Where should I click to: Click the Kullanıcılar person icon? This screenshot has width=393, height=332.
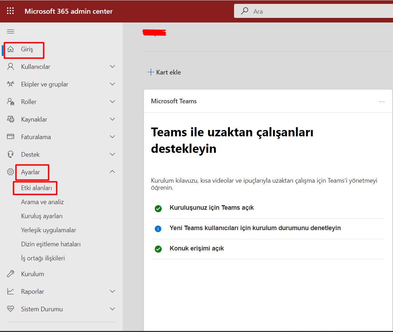point(11,66)
